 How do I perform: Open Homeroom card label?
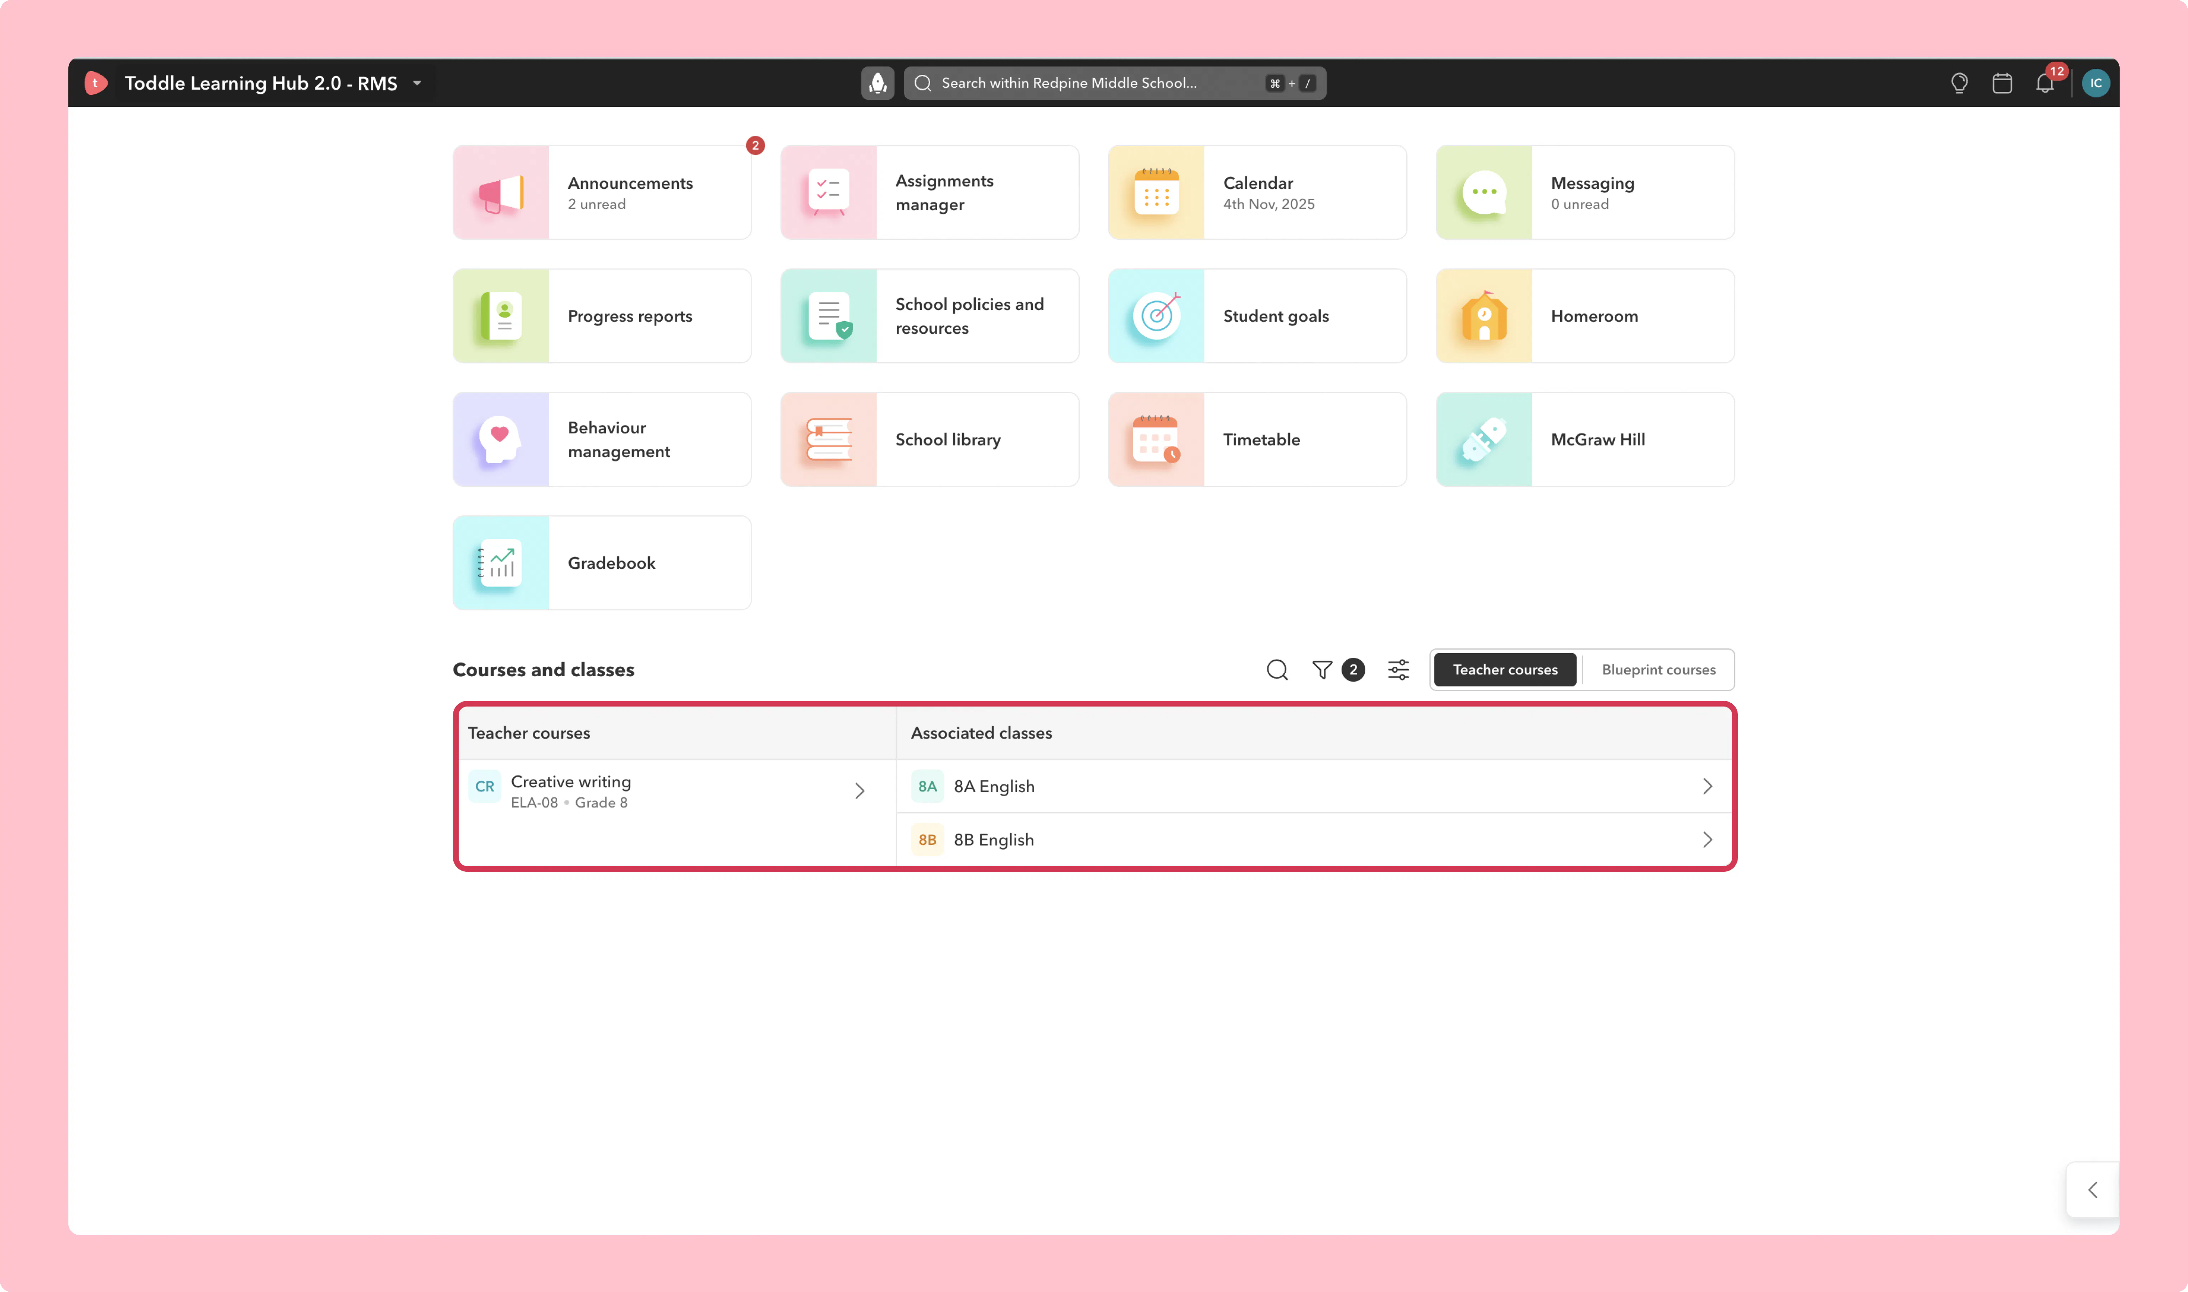point(1594,316)
